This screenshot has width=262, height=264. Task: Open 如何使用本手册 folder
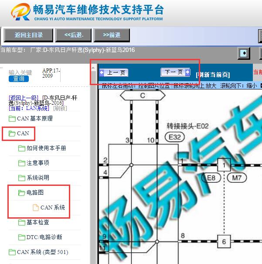pyautogui.click(x=42, y=148)
